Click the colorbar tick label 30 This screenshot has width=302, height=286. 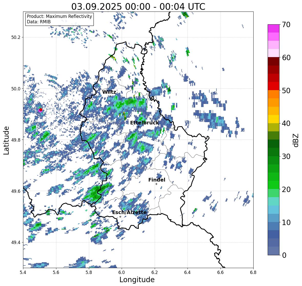coord(286,156)
